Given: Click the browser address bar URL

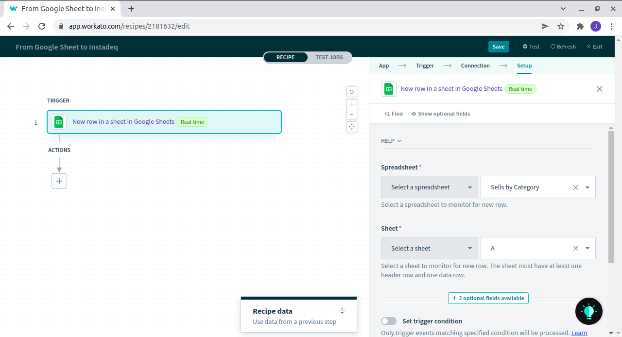Looking at the screenshot, I should point(129,26).
